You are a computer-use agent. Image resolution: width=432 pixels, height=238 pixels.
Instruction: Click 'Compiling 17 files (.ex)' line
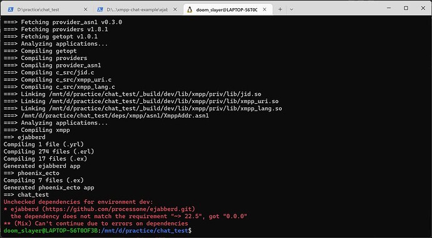coord(45,159)
